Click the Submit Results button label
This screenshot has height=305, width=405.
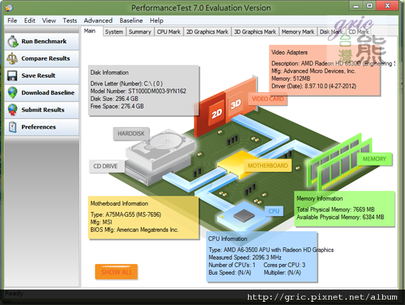[x=43, y=110]
